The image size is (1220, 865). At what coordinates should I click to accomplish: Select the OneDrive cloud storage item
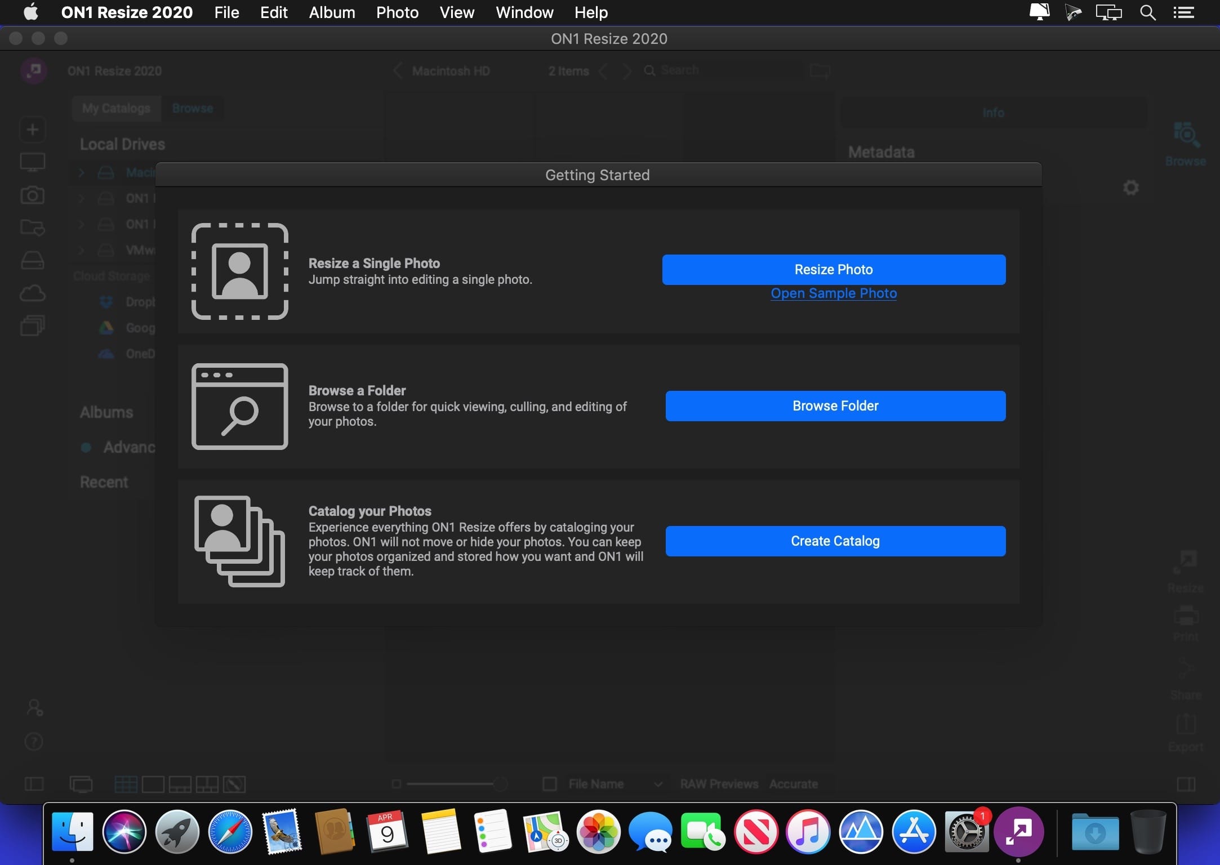click(127, 354)
